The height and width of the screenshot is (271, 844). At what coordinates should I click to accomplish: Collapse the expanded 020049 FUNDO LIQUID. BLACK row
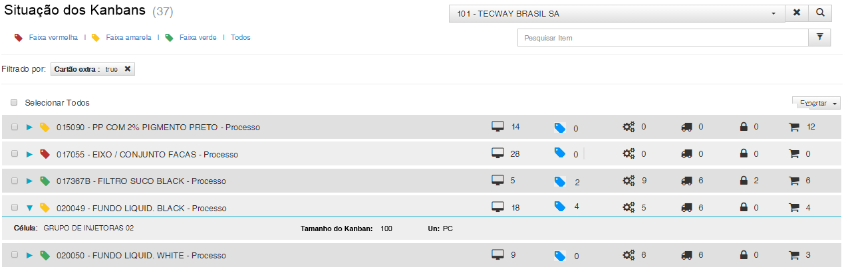[x=29, y=208]
